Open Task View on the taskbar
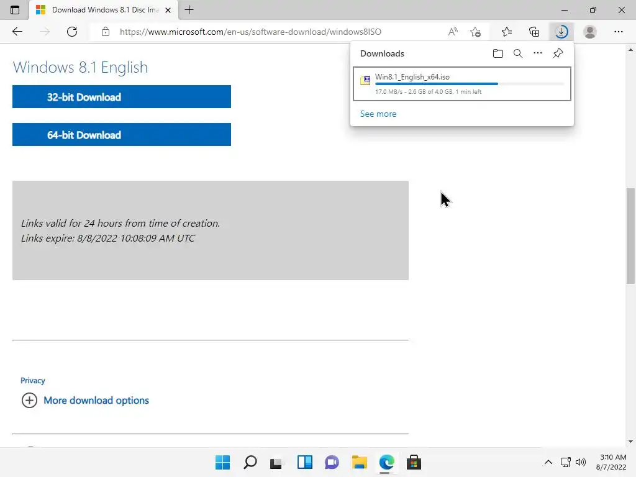 tap(276, 462)
